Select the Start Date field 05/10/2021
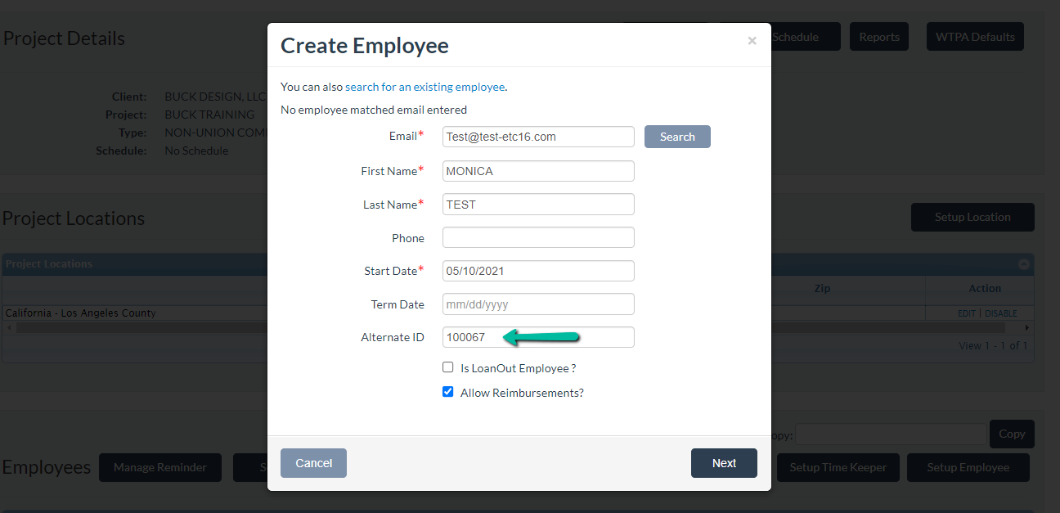The height and width of the screenshot is (513, 1060). coord(538,271)
